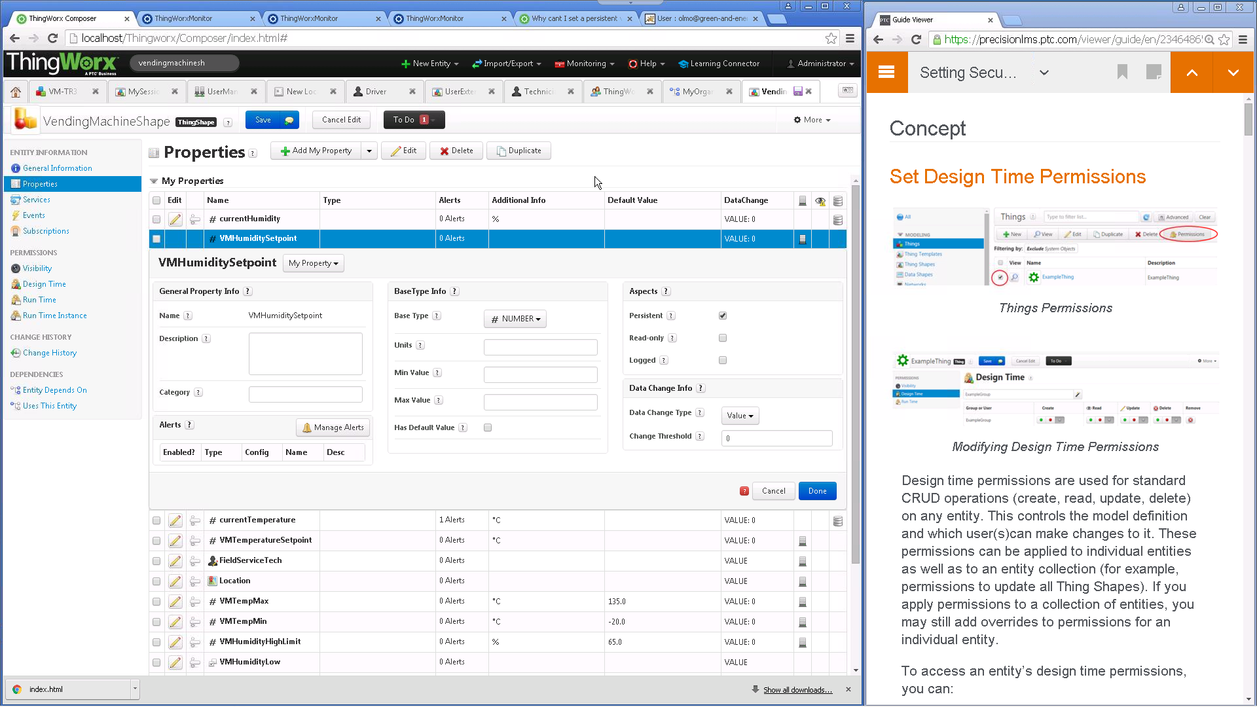Click the Manage Alerts button

(333, 427)
